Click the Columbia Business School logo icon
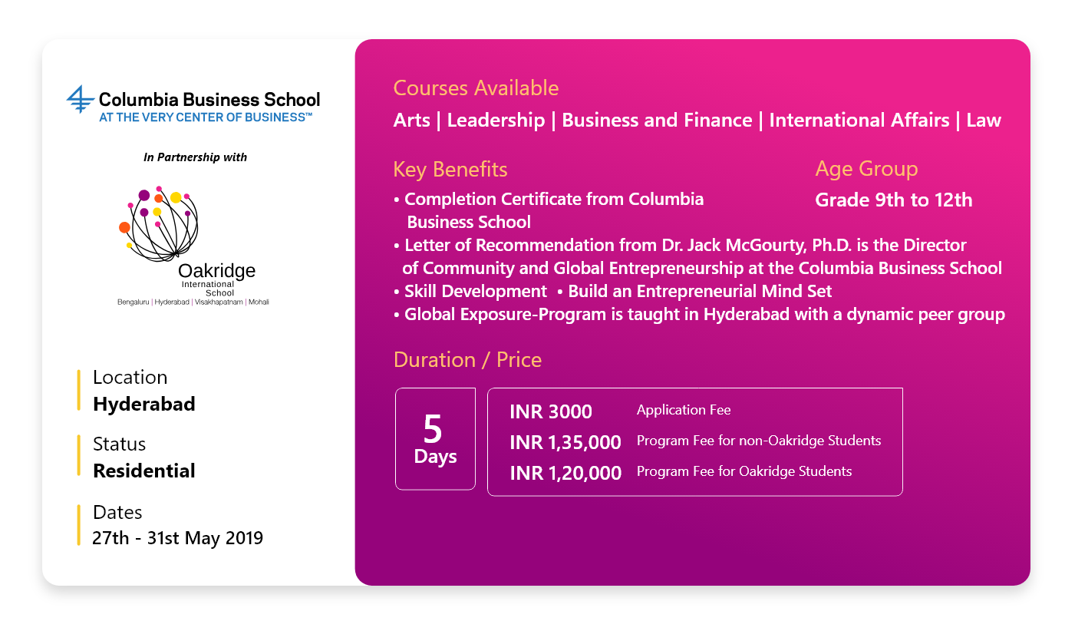 point(79,100)
